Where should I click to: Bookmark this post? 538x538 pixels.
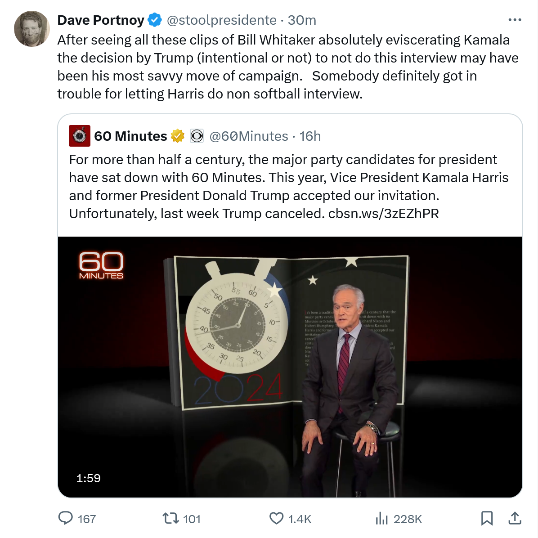click(x=487, y=518)
